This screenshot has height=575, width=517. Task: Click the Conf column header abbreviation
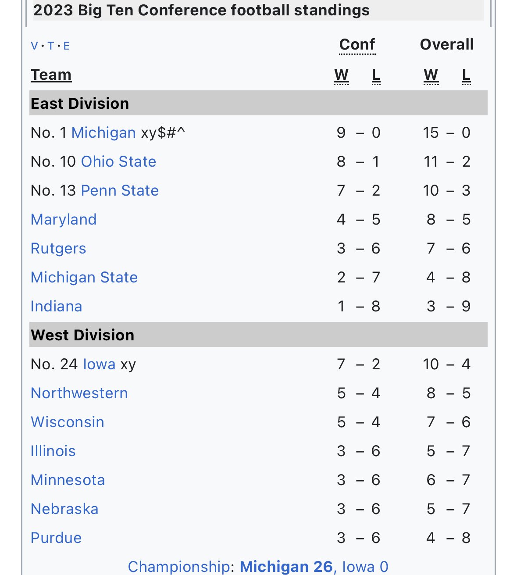pos(357,44)
